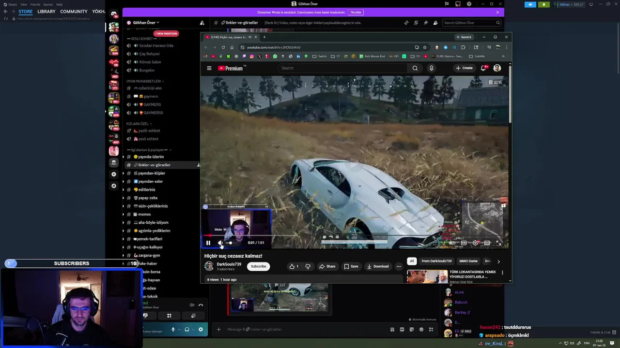Select the All filter chip
Image resolution: width=620 pixels, height=348 pixels.
[412, 261]
